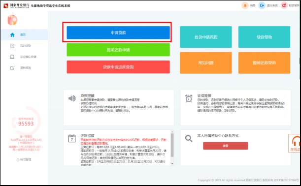Click the 账号管理 link in sidebar

click(24, 159)
